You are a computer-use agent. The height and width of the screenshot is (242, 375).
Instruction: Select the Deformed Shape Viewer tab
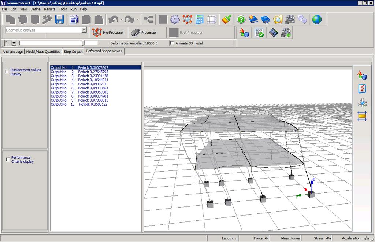(104, 51)
